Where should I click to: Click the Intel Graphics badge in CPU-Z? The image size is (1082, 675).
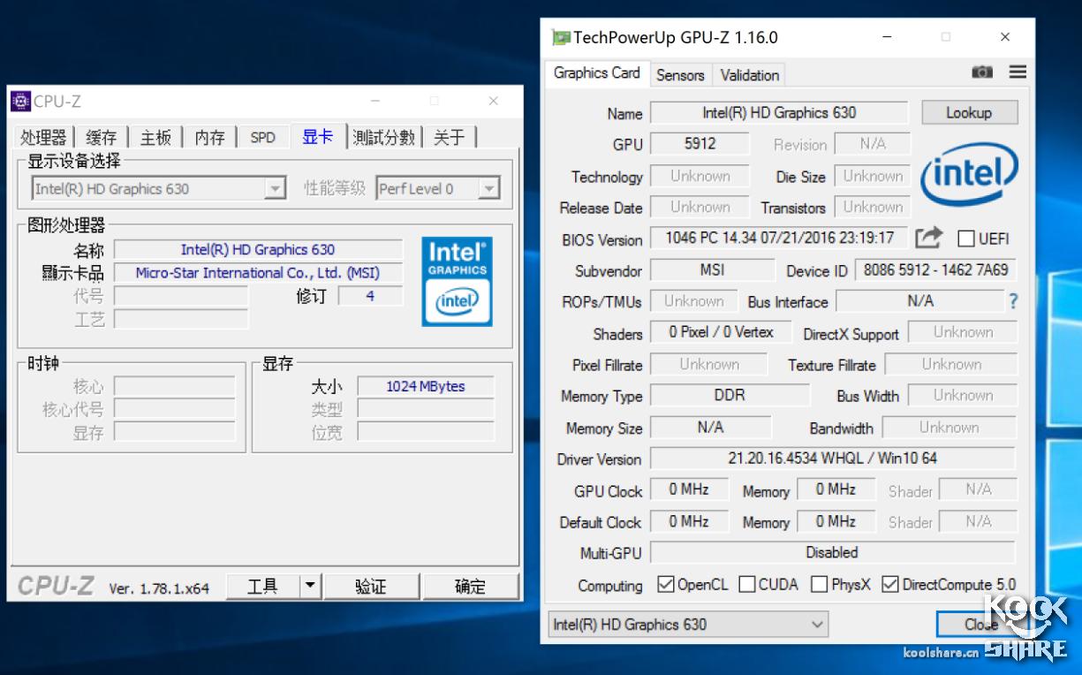tap(457, 279)
